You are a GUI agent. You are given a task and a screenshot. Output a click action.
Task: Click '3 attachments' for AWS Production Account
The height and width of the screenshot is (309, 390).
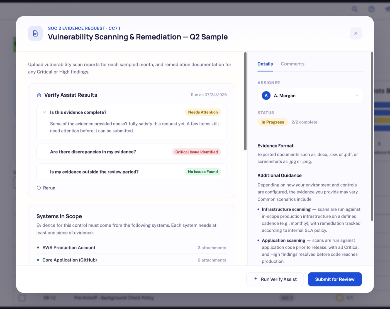(x=212, y=248)
